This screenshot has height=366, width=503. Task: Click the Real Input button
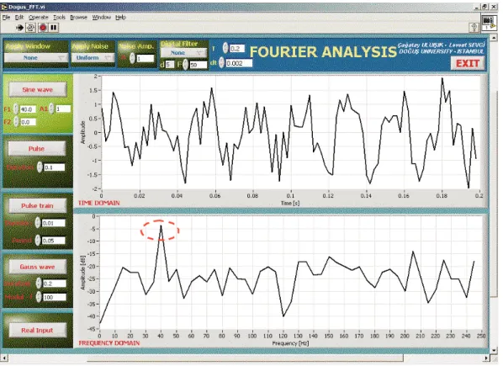point(37,330)
